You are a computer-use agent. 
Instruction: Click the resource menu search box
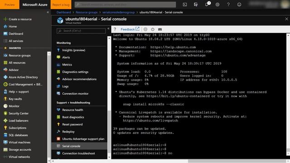[81, 31]
